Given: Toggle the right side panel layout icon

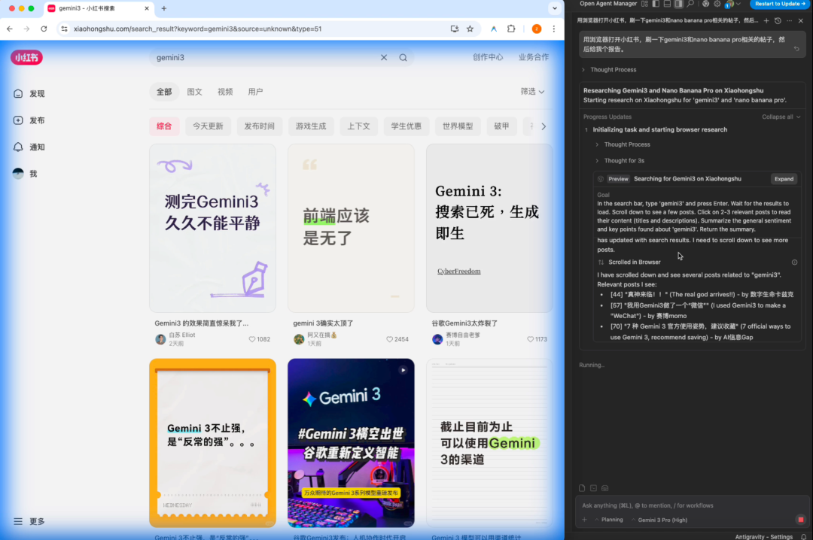Looking at the screenshot, I should coord(678,4).
